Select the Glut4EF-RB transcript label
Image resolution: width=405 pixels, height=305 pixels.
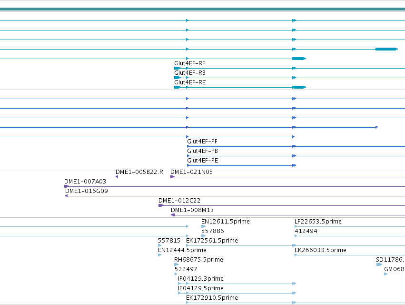190,73
